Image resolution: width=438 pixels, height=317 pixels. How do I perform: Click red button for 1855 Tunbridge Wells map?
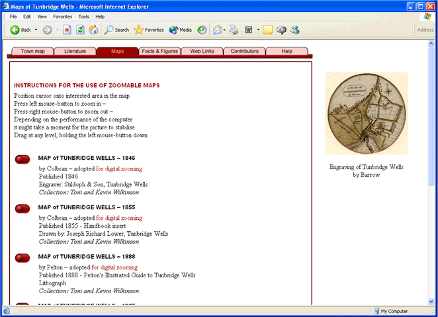tap(22, 209)
